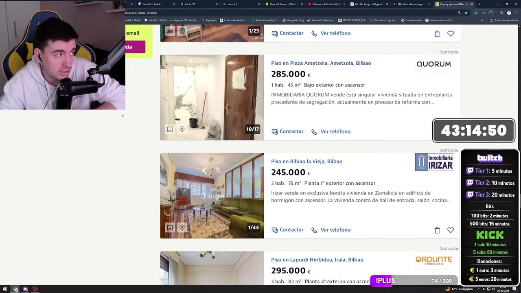Open a new browser tab

point(479,4)
